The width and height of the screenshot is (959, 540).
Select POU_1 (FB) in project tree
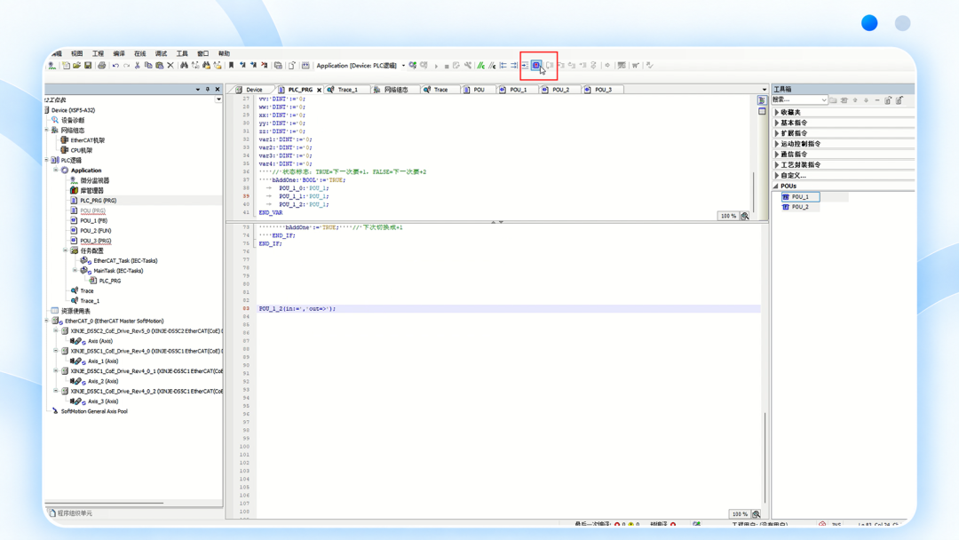[x=93, y=221]
